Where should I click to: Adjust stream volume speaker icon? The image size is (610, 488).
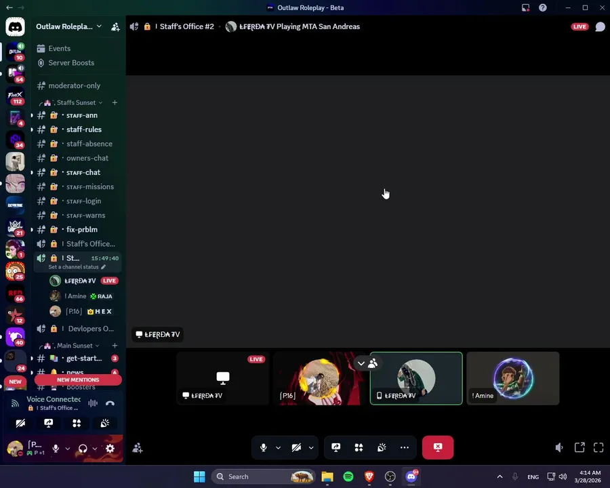click(559, 447)
